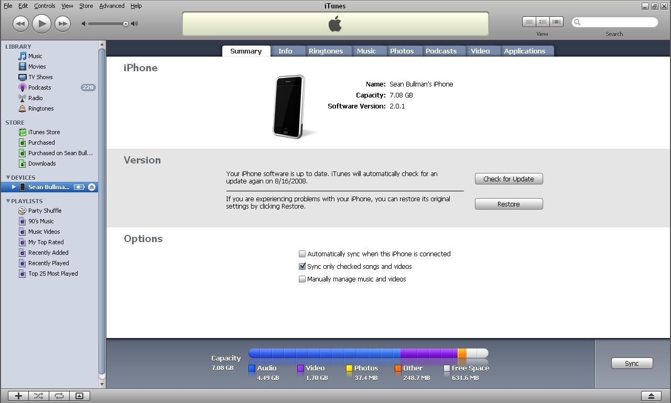Image resolution: width=671 pixels, height=403 pixels.
Task: Collapse the DEVICES section
Action: [x=7, y=177]
